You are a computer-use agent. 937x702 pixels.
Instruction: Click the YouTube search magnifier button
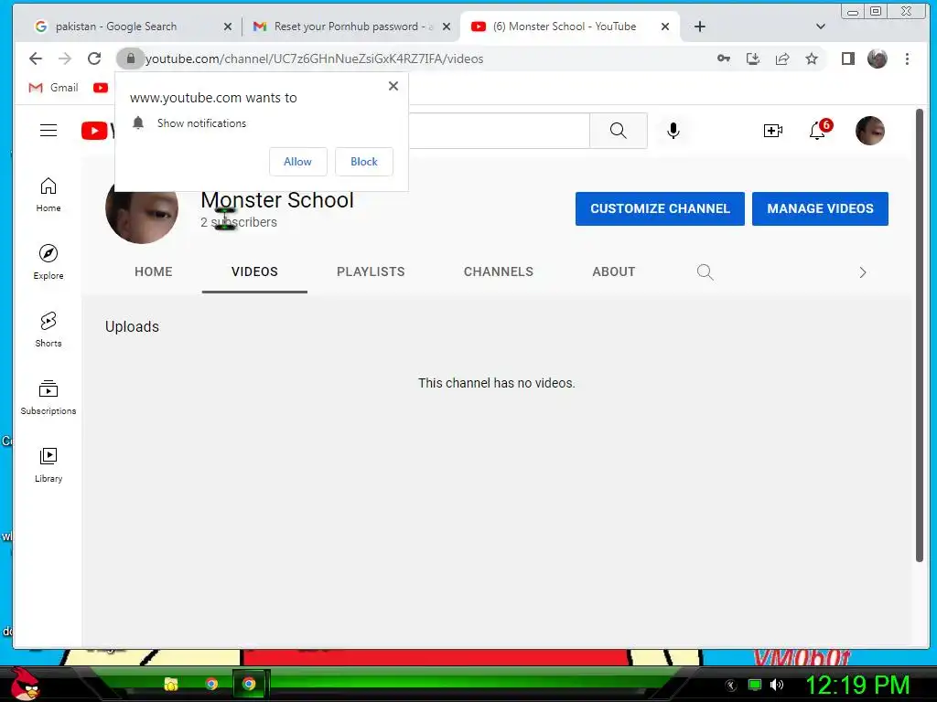[618, 130]
